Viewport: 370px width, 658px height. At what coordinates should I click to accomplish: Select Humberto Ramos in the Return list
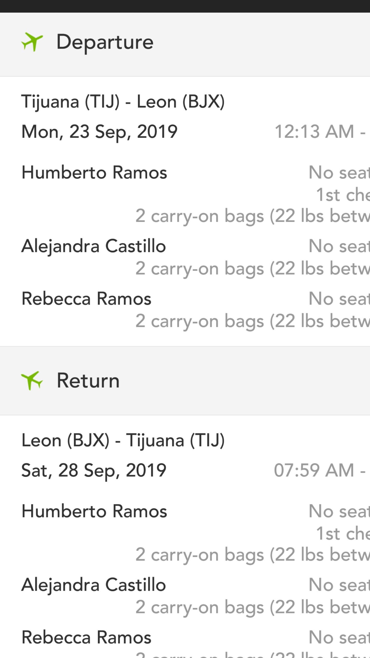94,511
